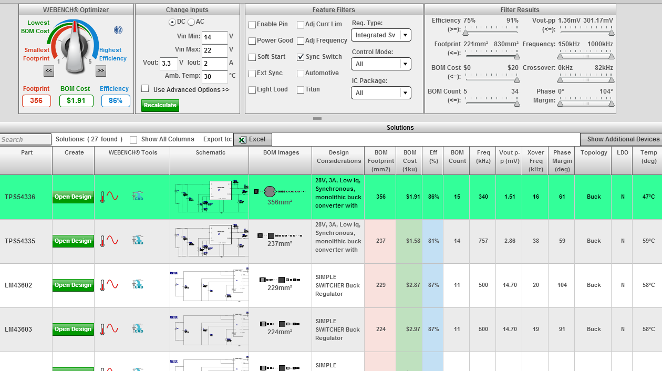The height and width of the screenshot is (371, 662).
Task: Click the solutions Search field
Action: 26,140
